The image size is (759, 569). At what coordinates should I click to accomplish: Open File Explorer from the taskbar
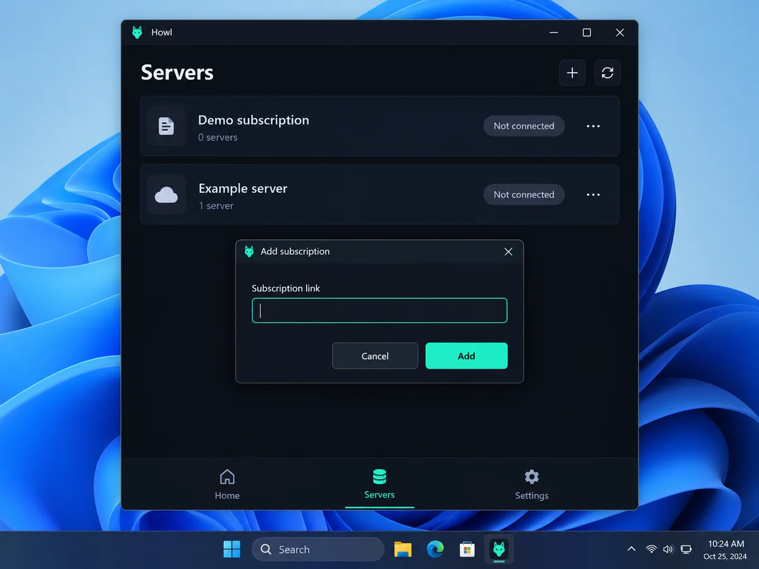403,549
